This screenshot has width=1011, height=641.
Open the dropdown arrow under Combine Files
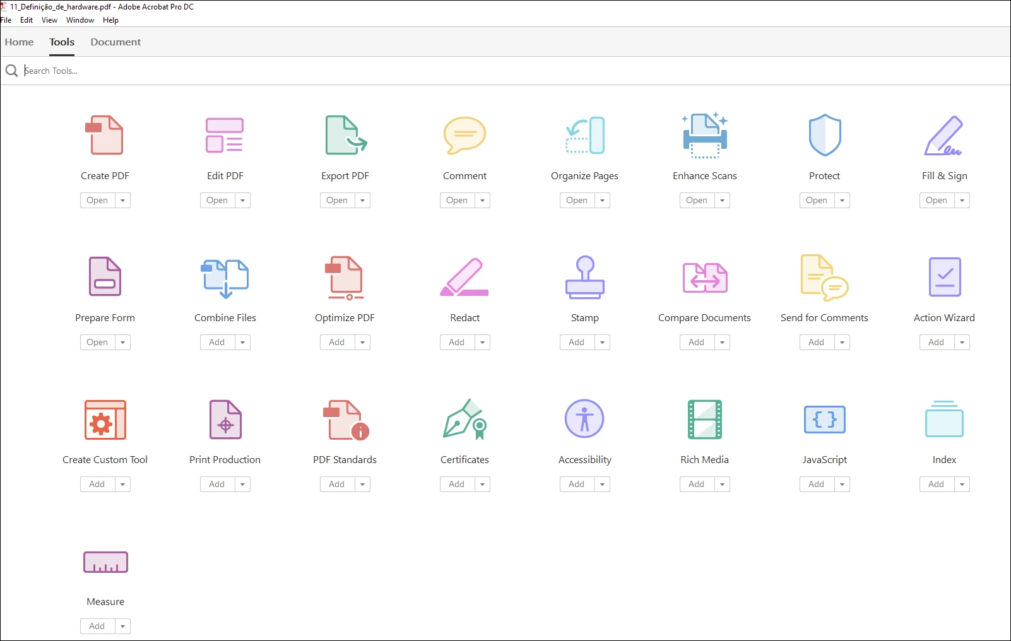click(242, 343)
